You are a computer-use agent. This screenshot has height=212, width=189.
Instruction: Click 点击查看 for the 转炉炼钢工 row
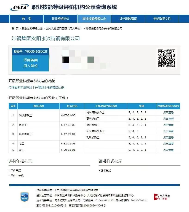click(x=168, y=125)
